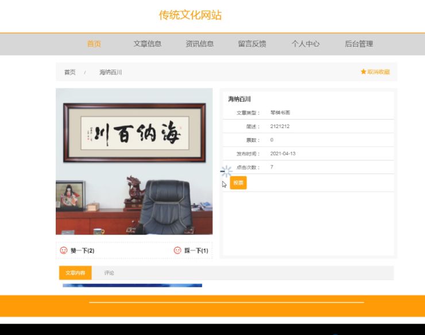This screenshot has width=425, height=335.
Task: Click the 点击次数 label
Action: click(248, 167)
